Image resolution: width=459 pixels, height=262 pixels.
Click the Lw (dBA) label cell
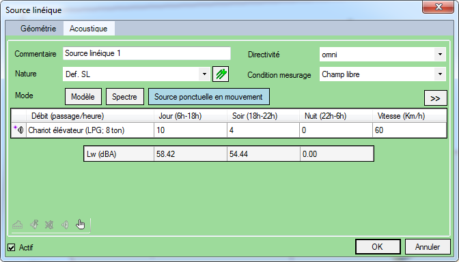click(x=119, y=154)
